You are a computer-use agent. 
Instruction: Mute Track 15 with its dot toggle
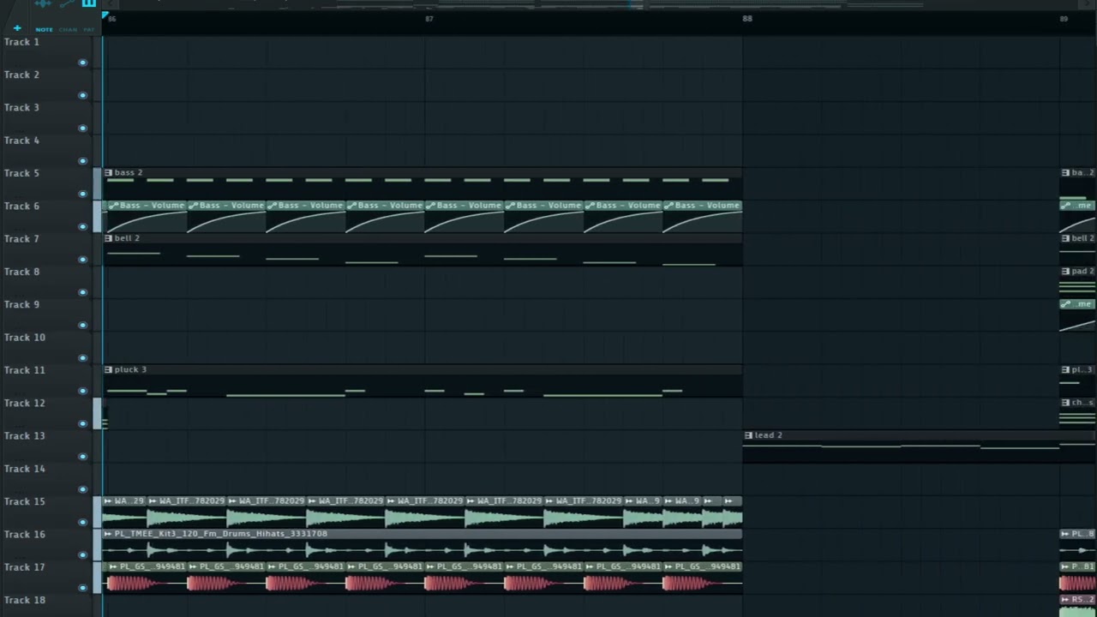(x=83, y=522)
